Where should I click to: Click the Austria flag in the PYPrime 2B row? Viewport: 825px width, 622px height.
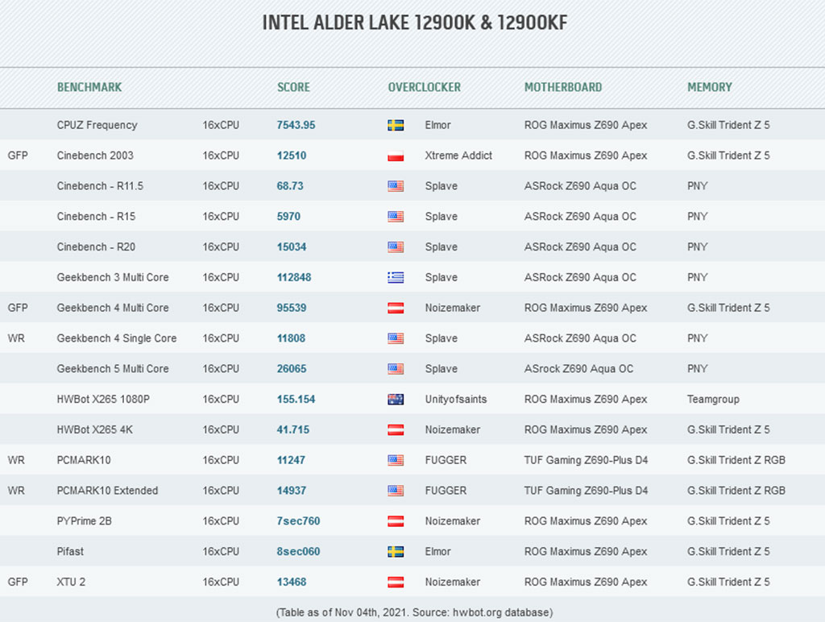point(396,521)
